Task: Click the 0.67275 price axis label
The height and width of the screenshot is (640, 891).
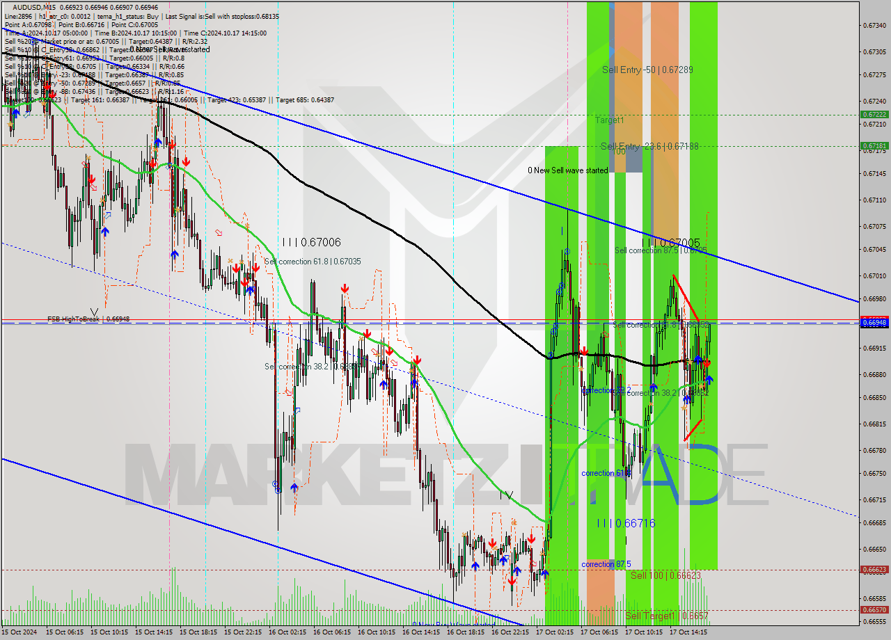Action: [x=874, y=74]
